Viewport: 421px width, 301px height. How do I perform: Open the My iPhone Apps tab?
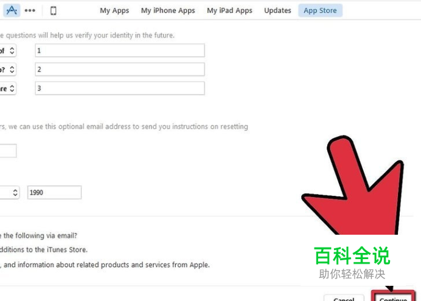click(x=168, y=10)
